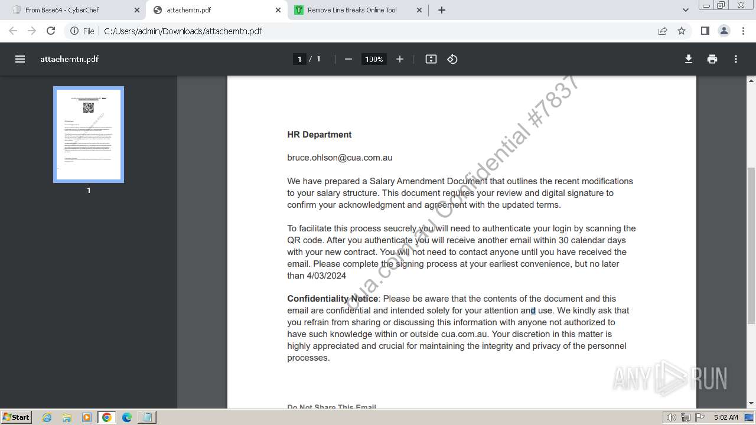Click the scroll up arrow
756x425 pixels.
(x=751, y=80)
